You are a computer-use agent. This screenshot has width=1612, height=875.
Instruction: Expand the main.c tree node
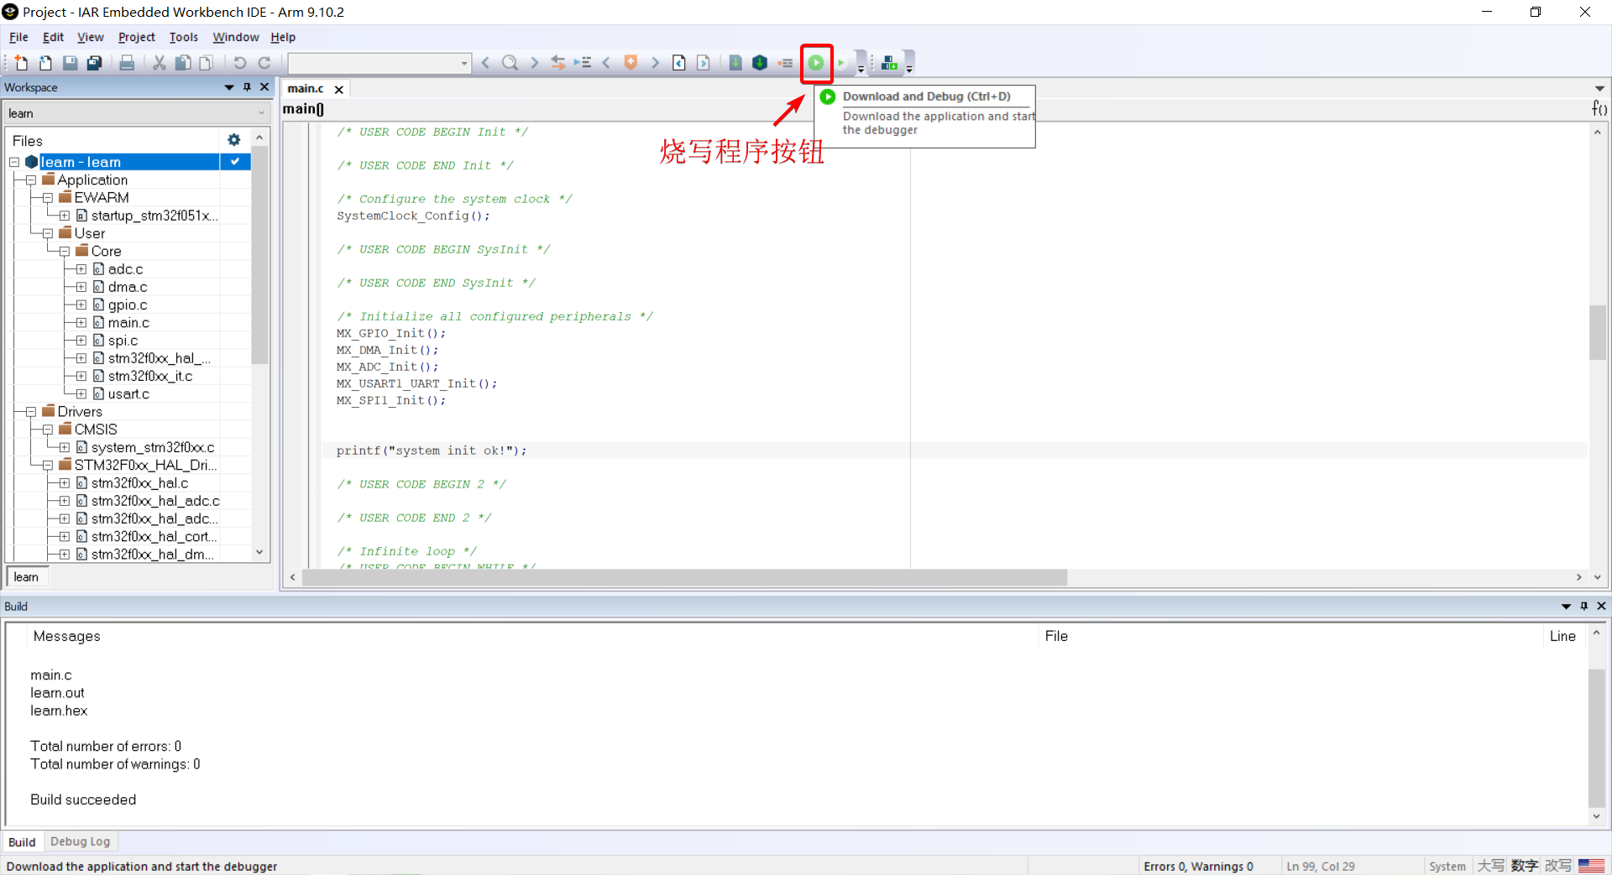tap(81, 323)
